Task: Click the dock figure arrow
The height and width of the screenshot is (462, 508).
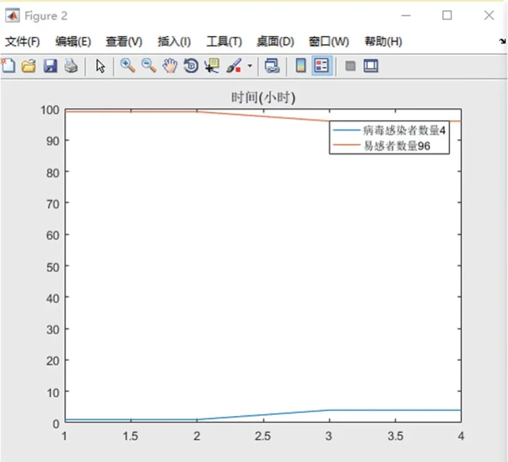Action: pyautogui.click(x=502, y=41)
